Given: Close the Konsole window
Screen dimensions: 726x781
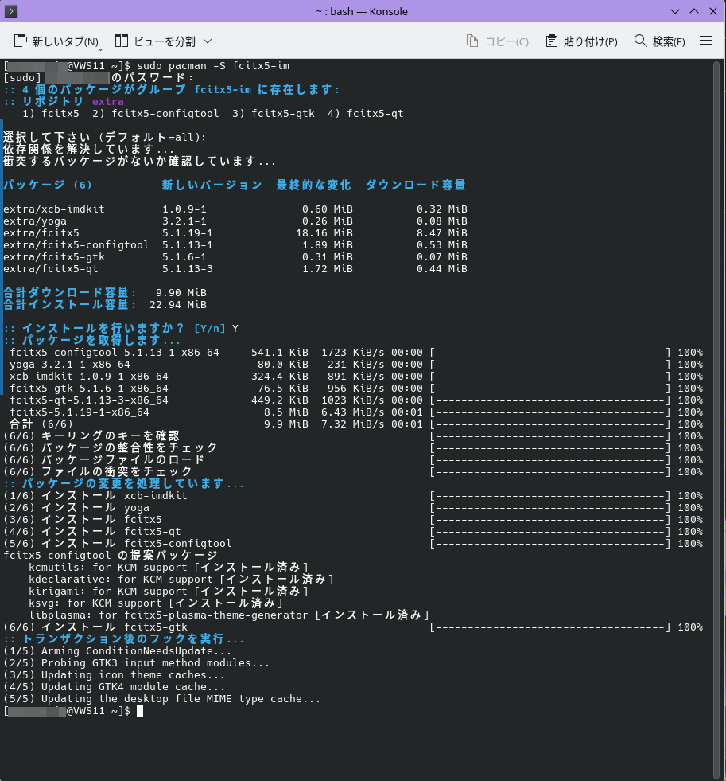Looking at the screenshot, I should 710,11.
